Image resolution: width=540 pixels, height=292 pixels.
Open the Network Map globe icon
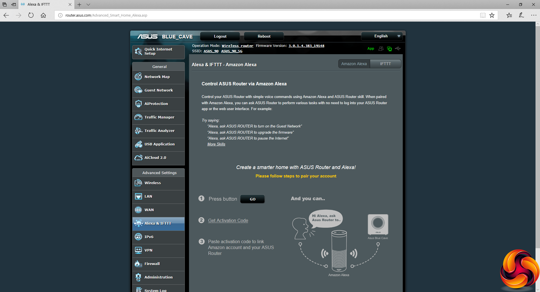[138, 77]
